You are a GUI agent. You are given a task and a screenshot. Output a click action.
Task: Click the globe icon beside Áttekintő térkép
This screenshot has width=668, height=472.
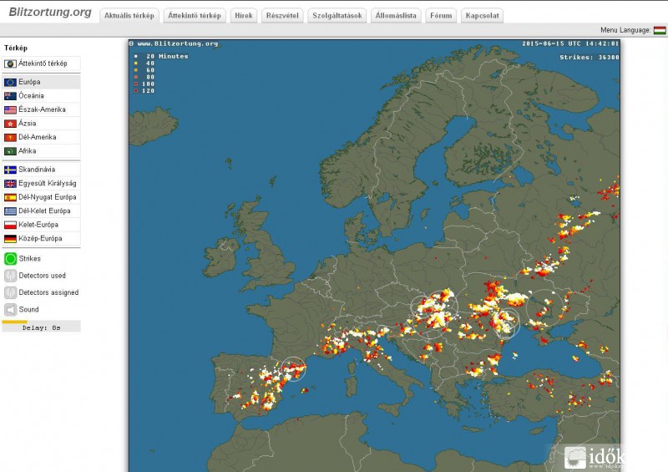click(10, 63)
